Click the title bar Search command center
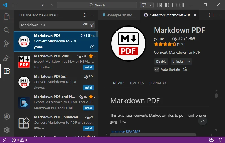 click(x=97, y=5)
